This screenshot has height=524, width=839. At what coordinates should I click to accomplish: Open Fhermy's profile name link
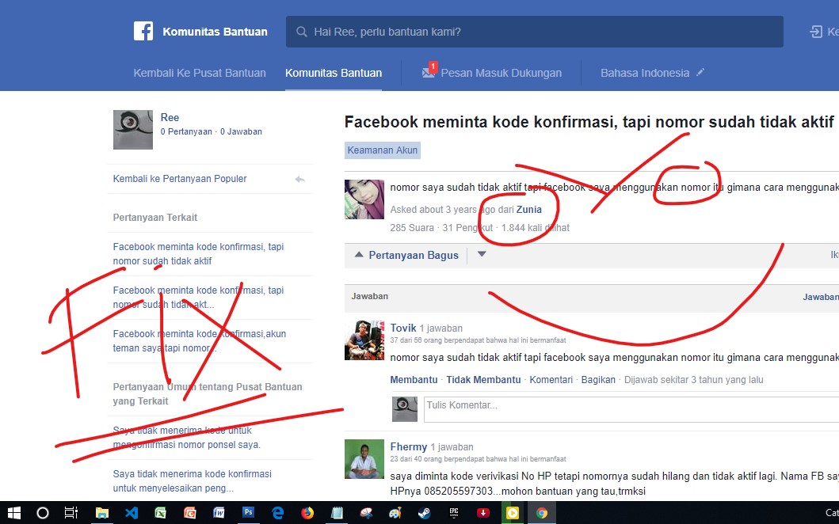tap(408, 447)
